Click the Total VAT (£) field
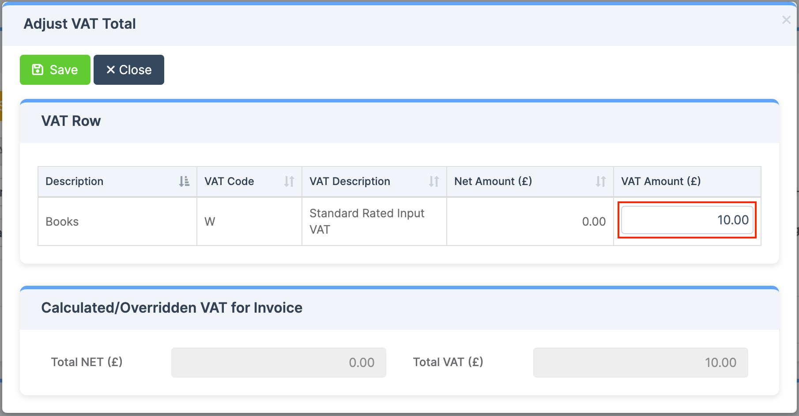The height and width of the screenshot is (416, 799). pos(640,363)
